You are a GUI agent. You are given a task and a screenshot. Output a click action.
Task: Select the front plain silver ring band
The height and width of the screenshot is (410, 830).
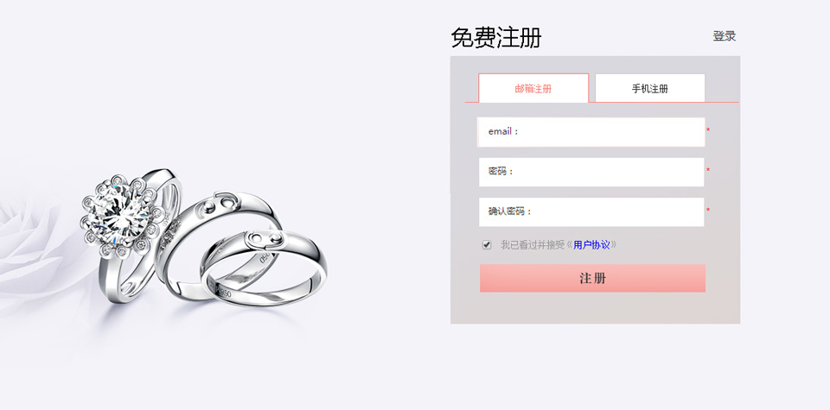(263, 268)
